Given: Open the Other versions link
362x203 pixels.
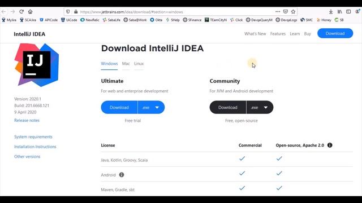Looking at the screenshot, I should click(x=27, y=157).
